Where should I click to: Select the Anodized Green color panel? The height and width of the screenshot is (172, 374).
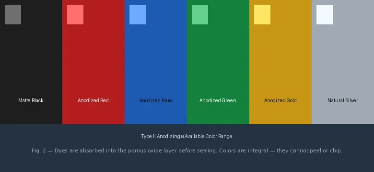pyautogui.click(x=218, y=62)
